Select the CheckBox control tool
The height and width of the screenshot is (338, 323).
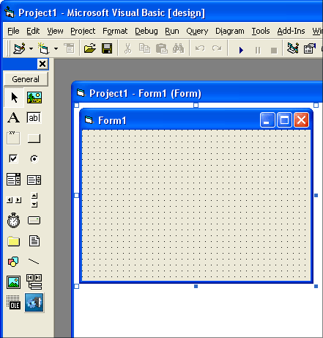pyautogui.click(x=14, y=158)
